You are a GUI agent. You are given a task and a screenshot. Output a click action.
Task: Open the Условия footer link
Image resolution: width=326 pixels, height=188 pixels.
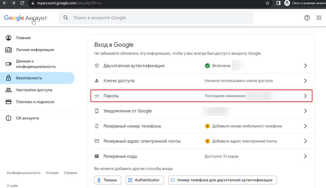(52, 173)
